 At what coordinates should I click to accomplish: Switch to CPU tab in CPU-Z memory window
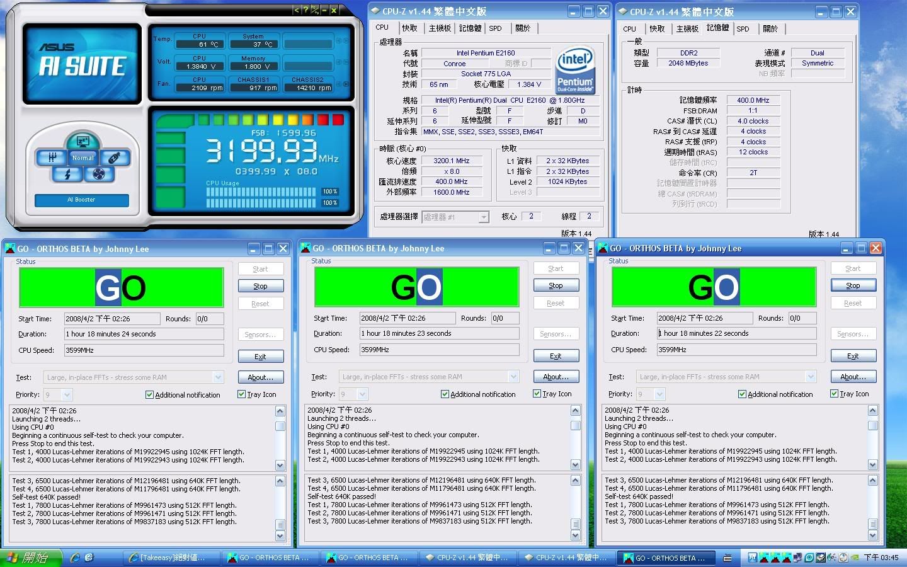point(630,29)
